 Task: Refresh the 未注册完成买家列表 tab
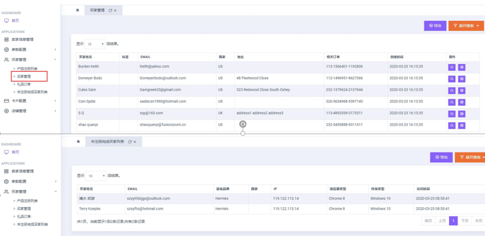coord(130,142)
